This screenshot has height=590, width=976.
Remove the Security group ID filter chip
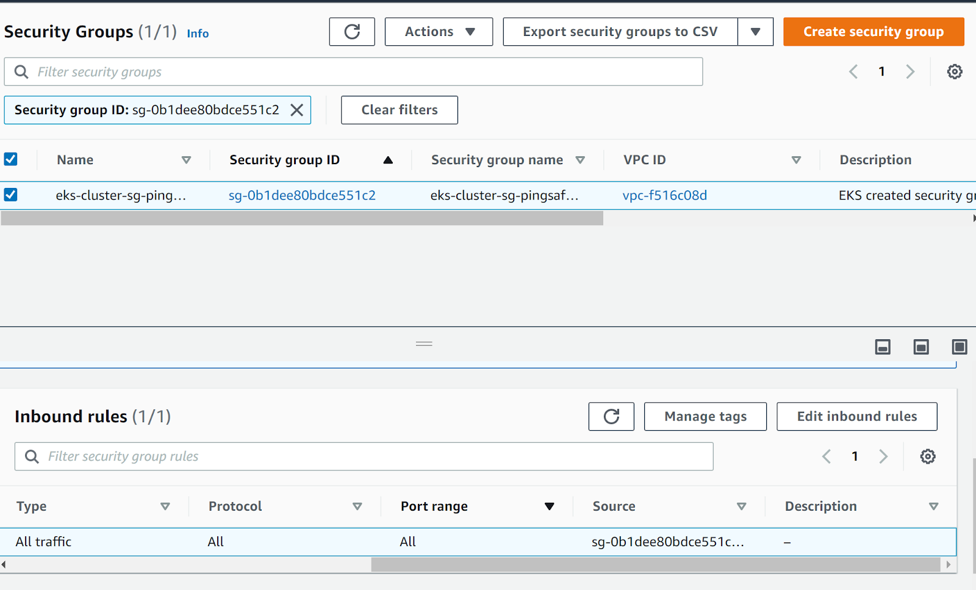[x=296, y=110]
